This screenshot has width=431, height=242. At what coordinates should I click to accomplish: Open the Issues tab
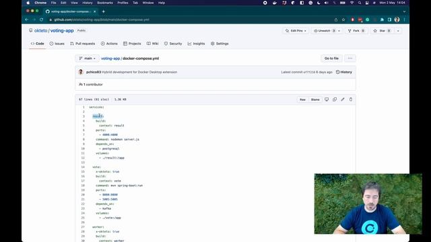tap(57, 44)
